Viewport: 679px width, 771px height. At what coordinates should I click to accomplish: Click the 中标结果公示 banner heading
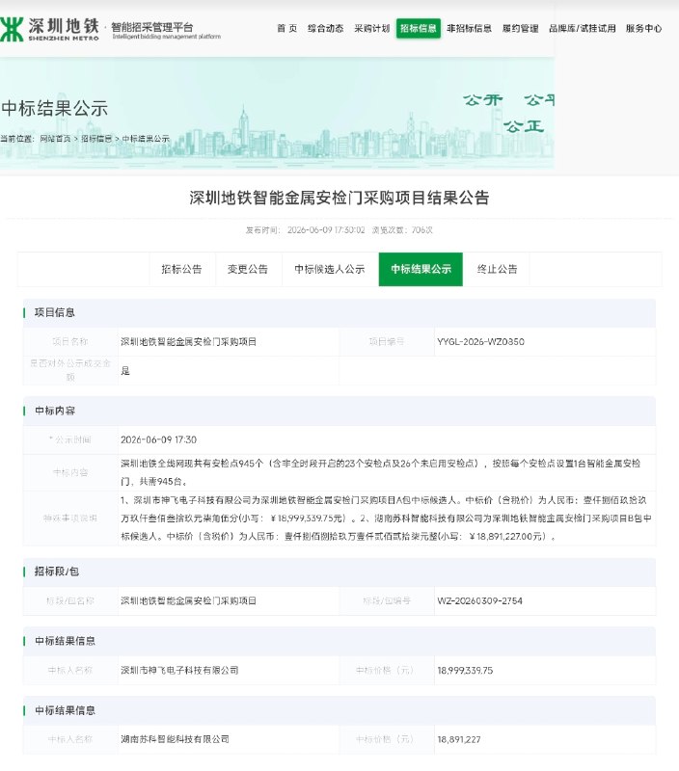(x=55, y=109)
